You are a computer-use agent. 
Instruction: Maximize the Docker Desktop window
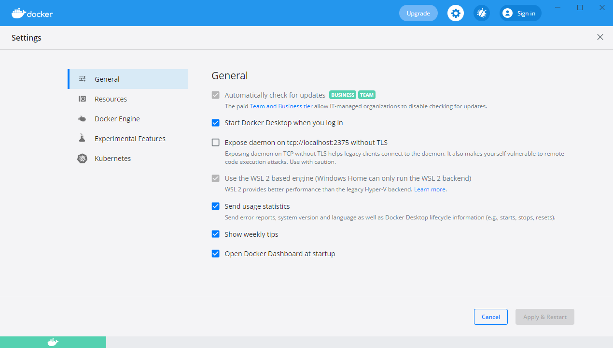[580, 7]
